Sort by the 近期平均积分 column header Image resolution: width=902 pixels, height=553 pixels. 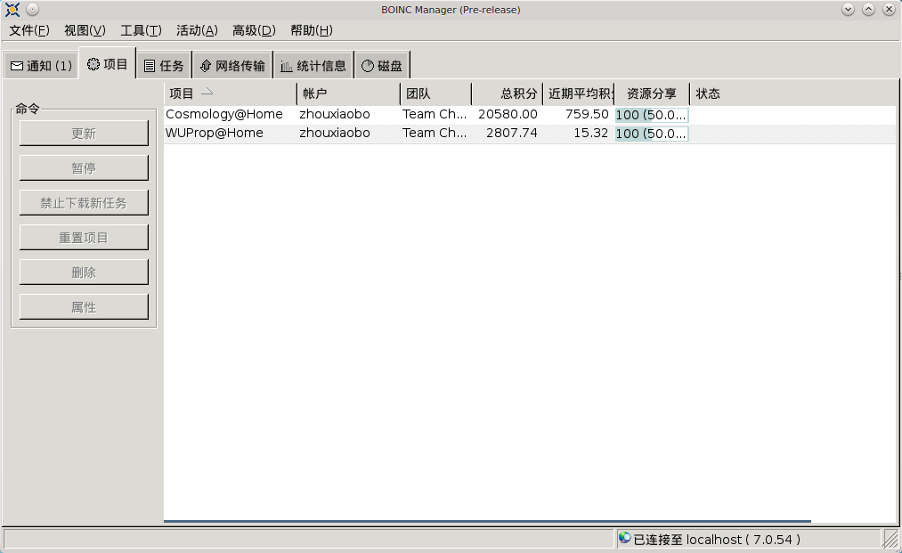[579, 94]
